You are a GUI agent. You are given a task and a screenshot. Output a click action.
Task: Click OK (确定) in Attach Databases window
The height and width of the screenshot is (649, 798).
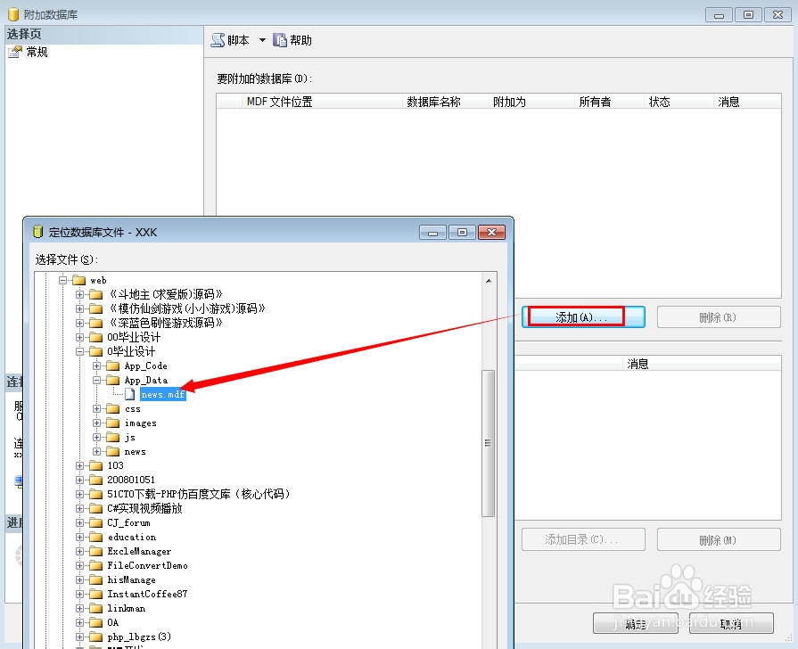[x=635, y=623]
